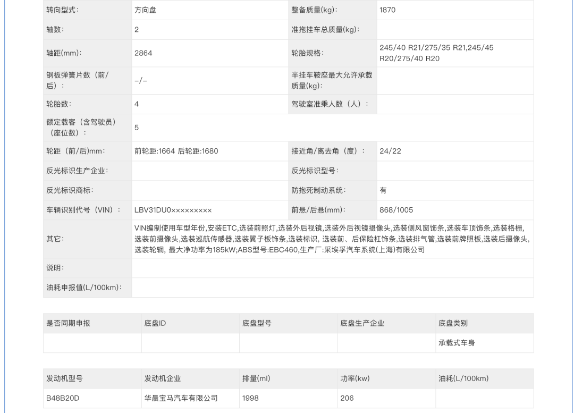Select the track text 前轮距:1664 后轮距:1680

click(176, 151)
